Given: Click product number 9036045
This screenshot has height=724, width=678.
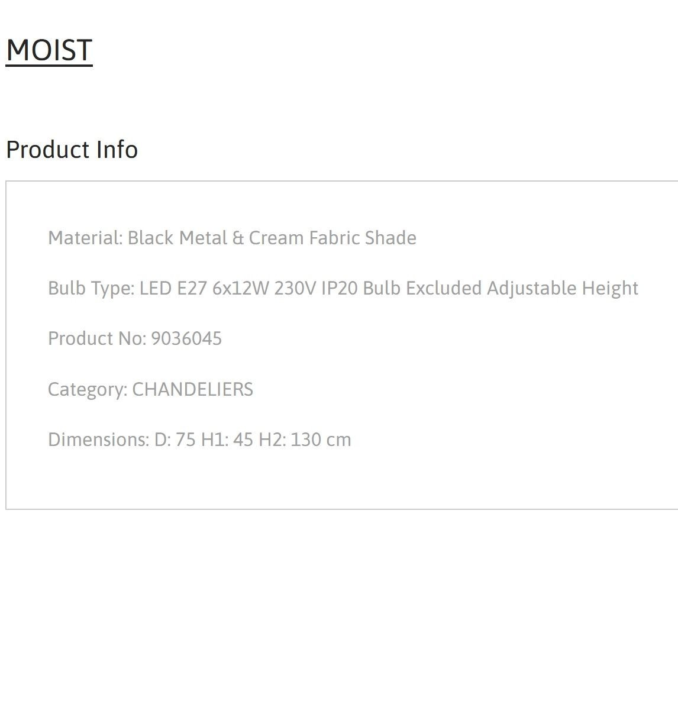Looking at the screenshot, I should tap(186, 338).
